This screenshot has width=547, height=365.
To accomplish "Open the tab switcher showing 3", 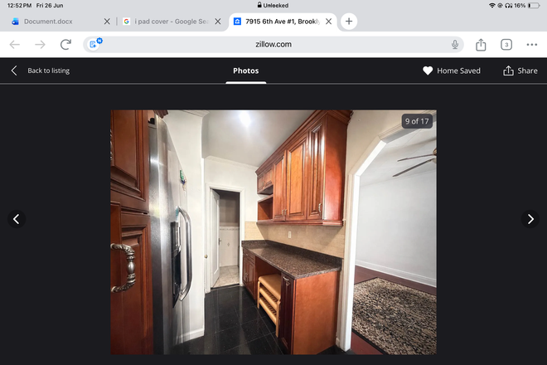I will click(x=506, y=44).
